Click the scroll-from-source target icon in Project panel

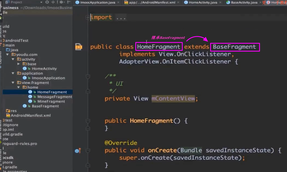click(x=47, y=2)
